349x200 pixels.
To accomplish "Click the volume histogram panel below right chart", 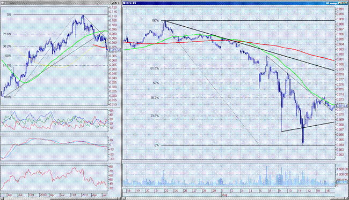I will click(229, 175).
